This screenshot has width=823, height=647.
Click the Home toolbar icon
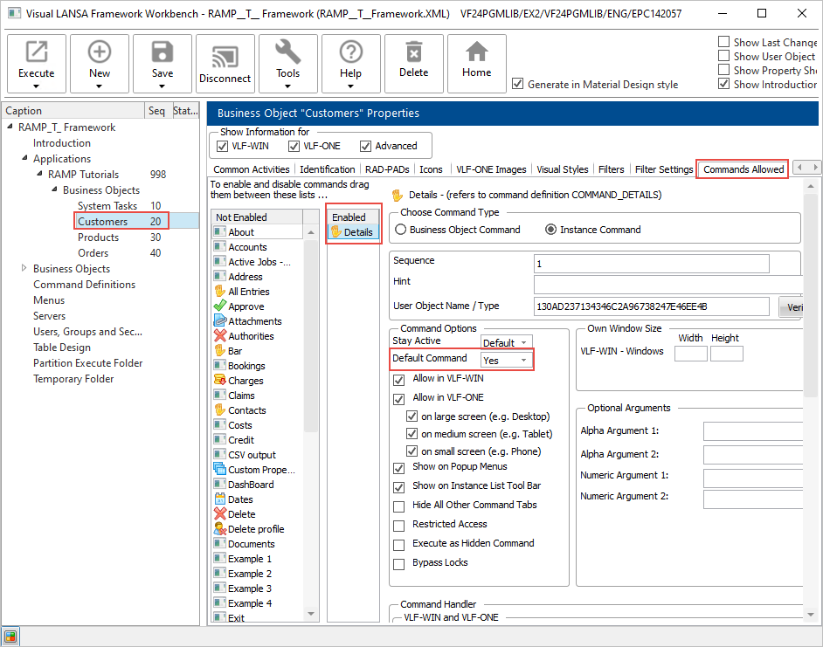click(477, 52)
